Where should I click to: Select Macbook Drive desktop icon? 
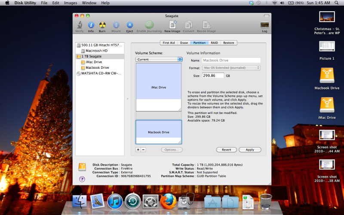[327, 79]
